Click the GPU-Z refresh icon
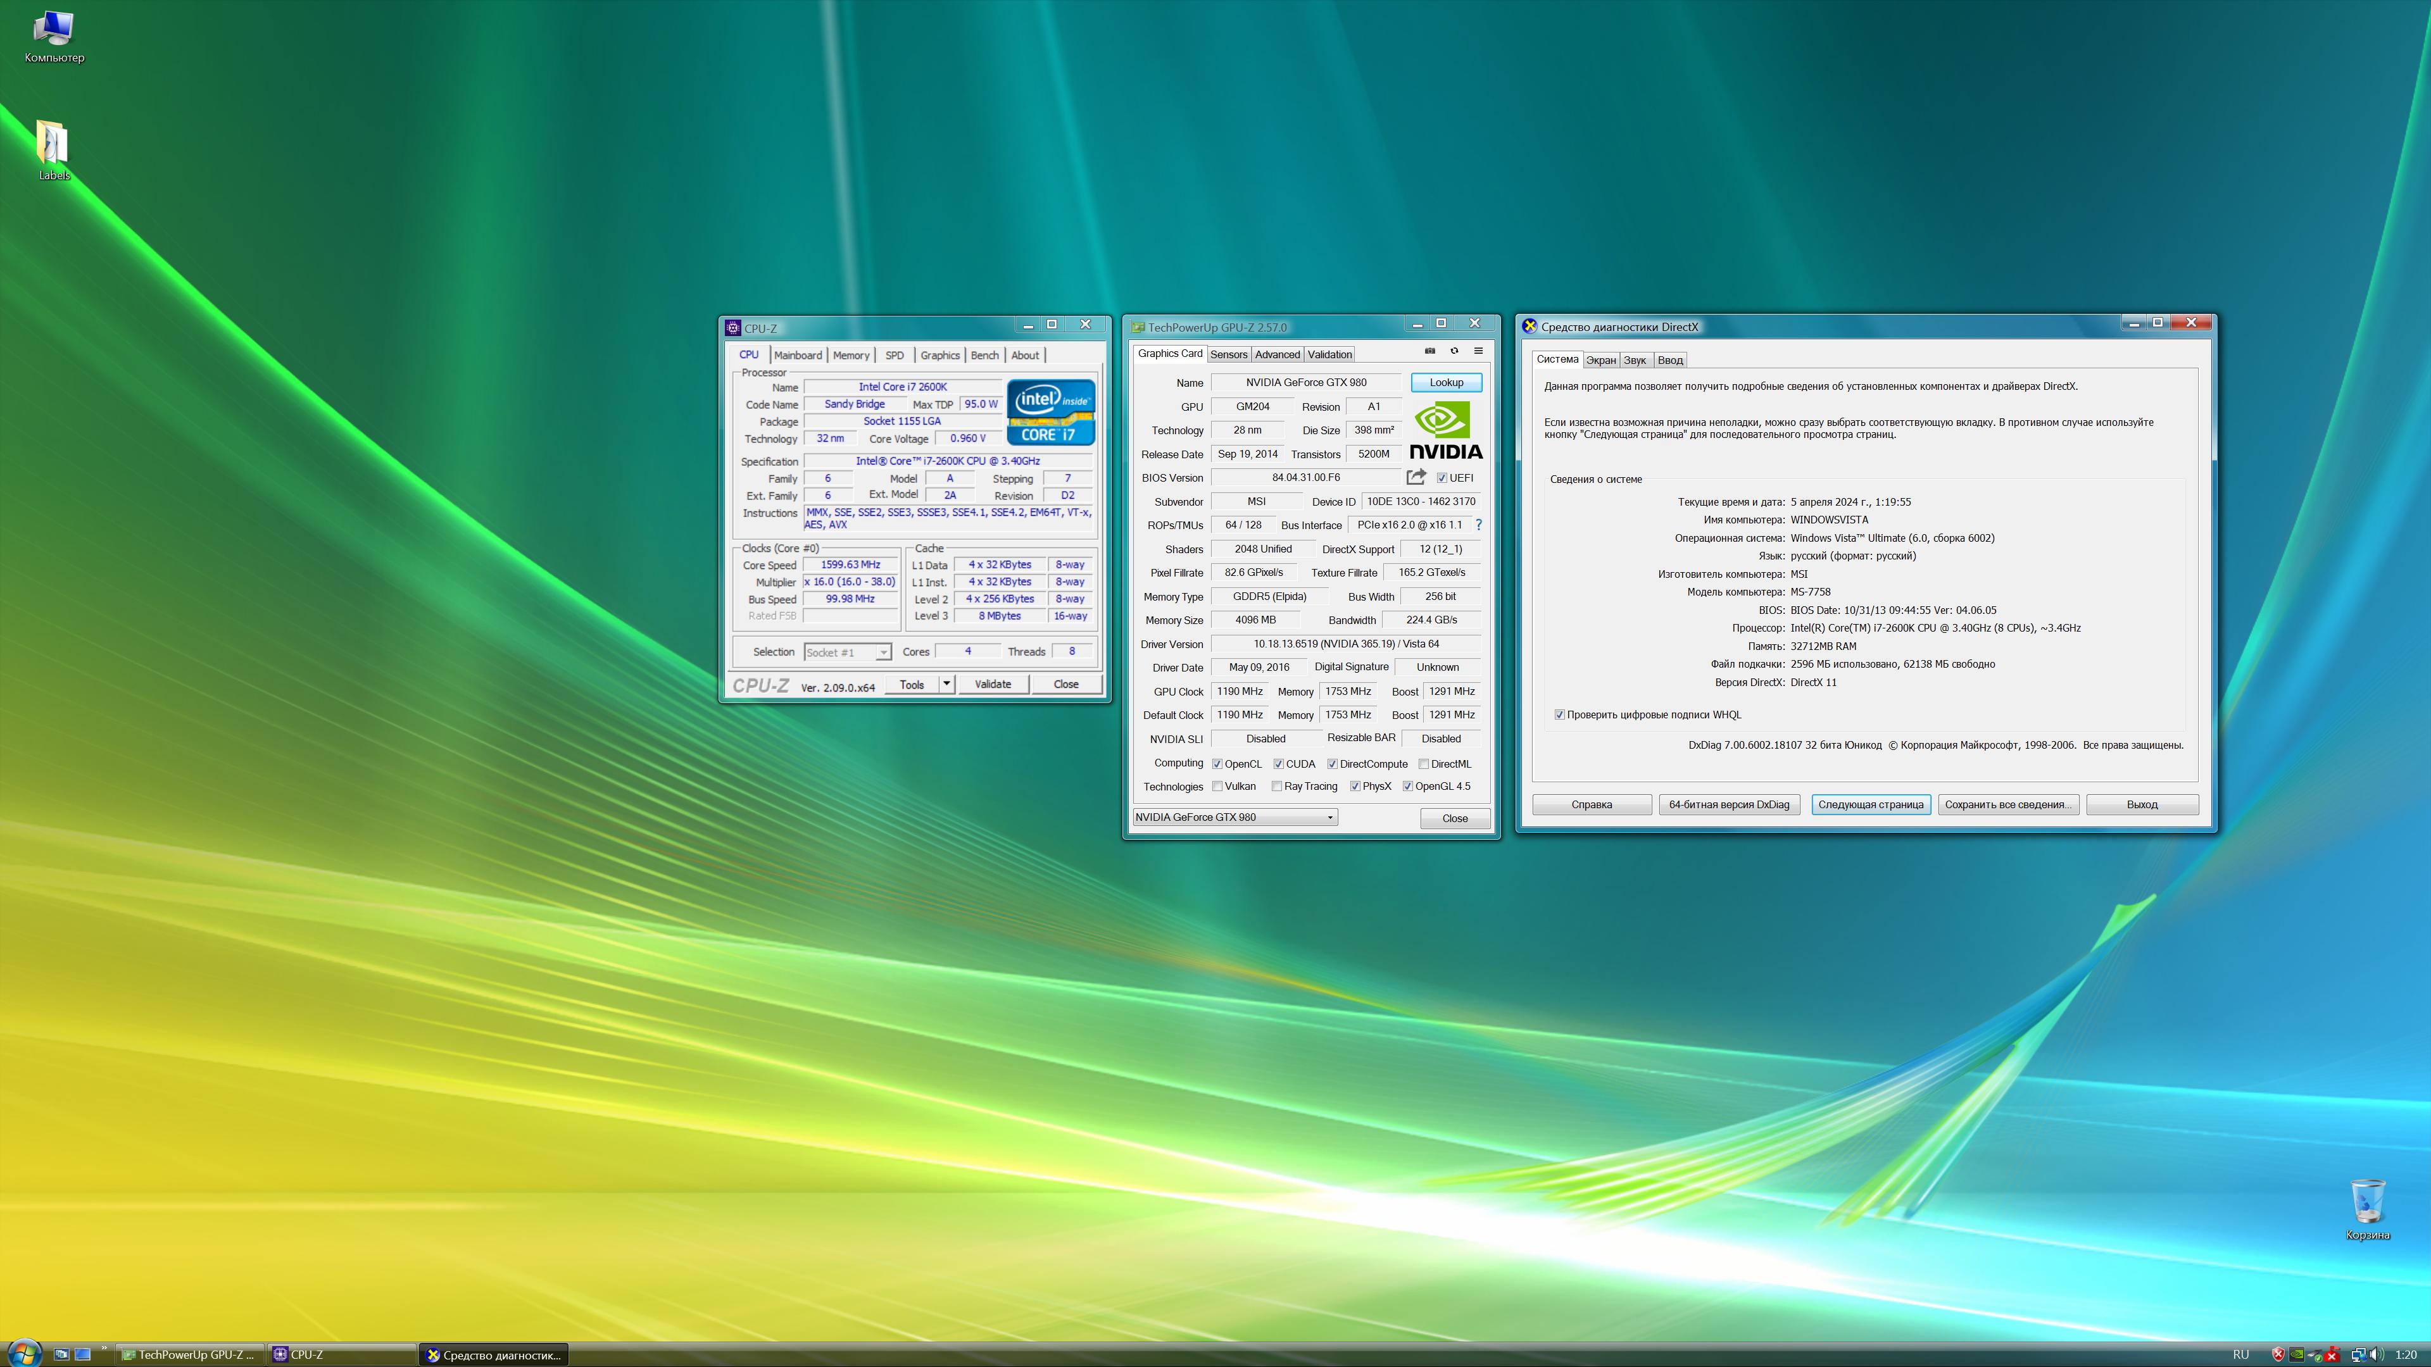 1454,351
